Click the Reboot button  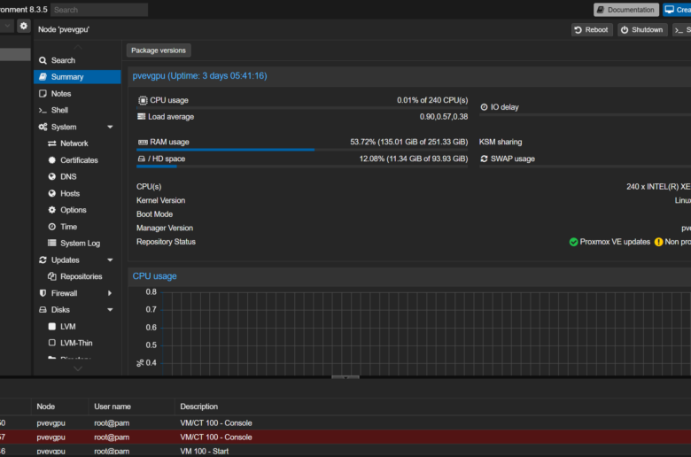coord(592,29)
